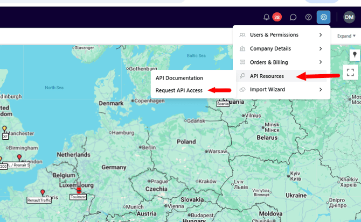This screenshot has height=222, width=361.
Task: Expand chevron next to Import Wizard
Action: coord(321,90)
